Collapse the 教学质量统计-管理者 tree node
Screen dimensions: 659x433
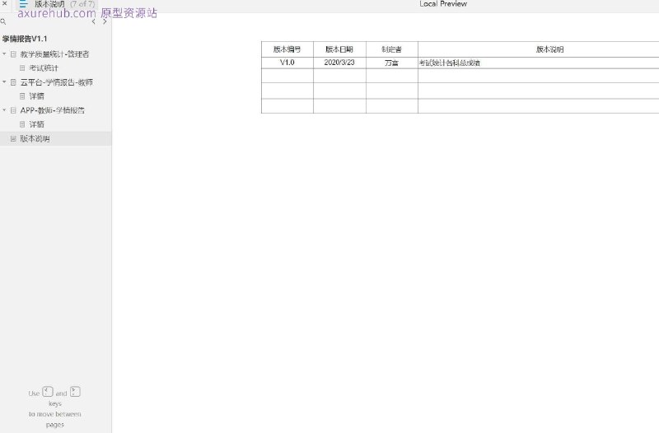[4, 54]
